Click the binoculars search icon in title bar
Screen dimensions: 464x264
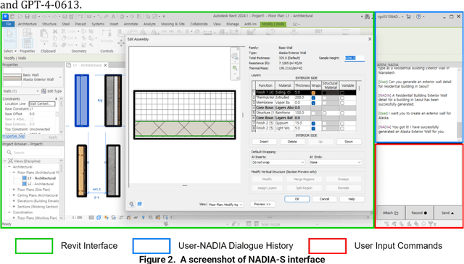(367, 17)
